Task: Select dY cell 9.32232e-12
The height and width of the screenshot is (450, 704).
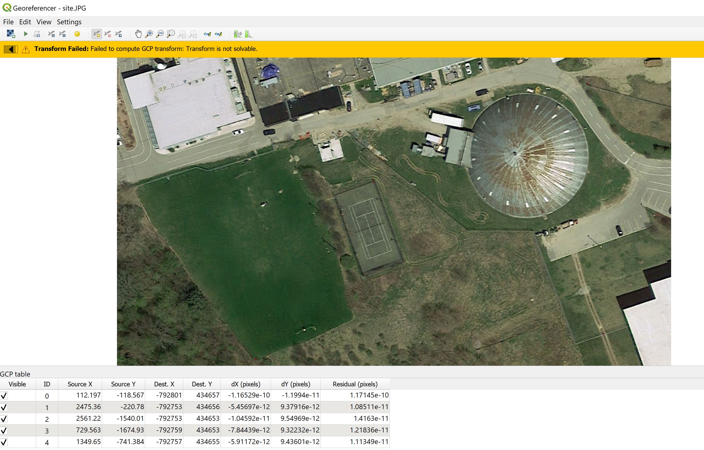Action: click(296, 430)
